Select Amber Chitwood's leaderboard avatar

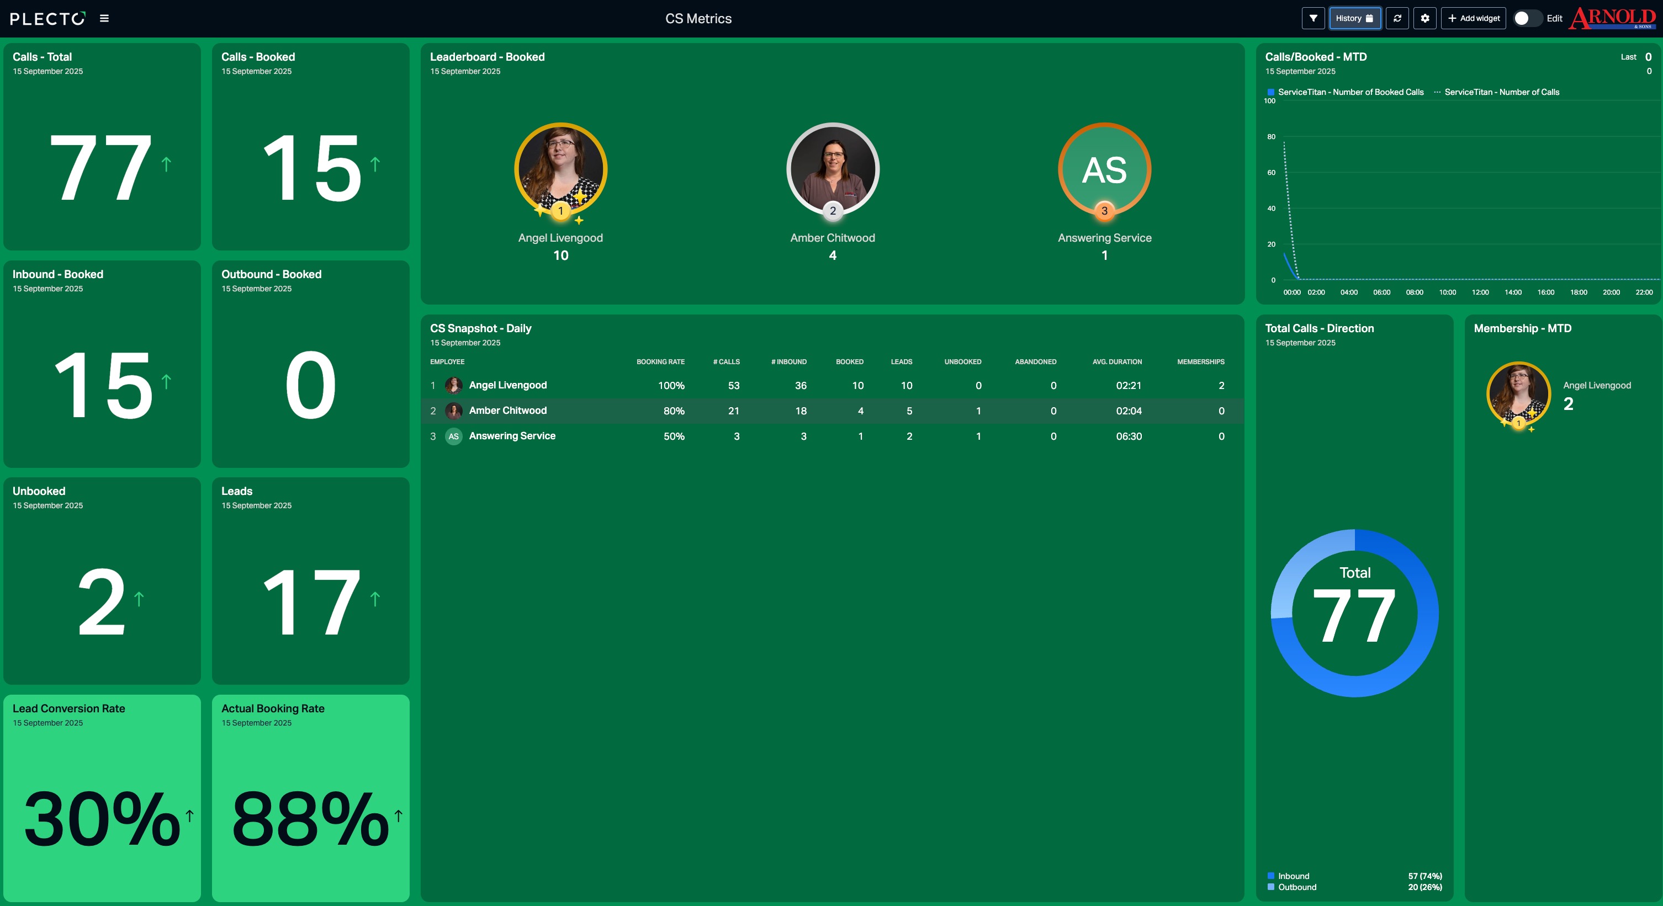pyautogui.click(x=833, y=169)
